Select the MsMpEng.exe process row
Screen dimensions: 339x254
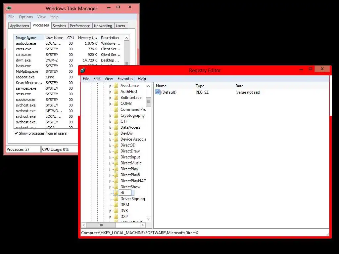coord(46,71)
